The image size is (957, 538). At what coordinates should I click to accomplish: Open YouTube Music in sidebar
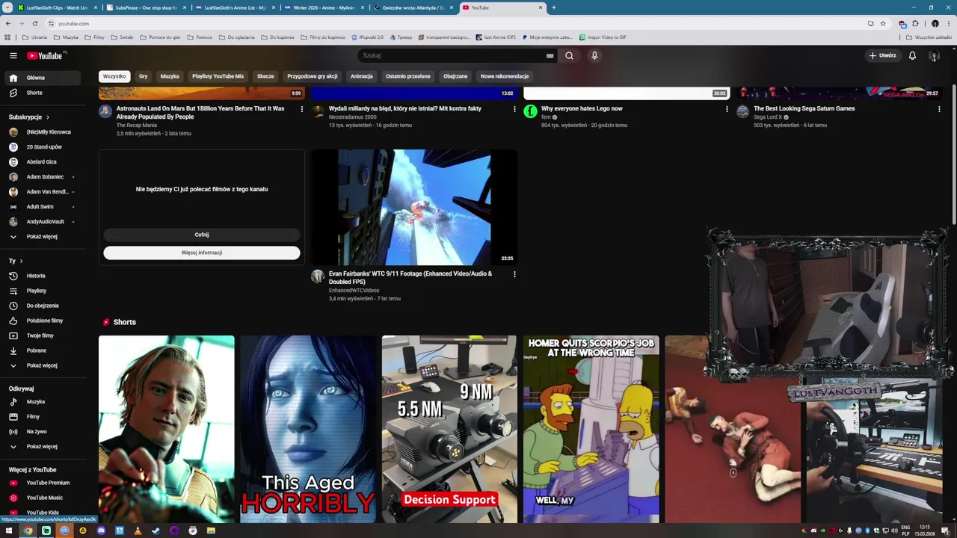[x=43, y=498]
